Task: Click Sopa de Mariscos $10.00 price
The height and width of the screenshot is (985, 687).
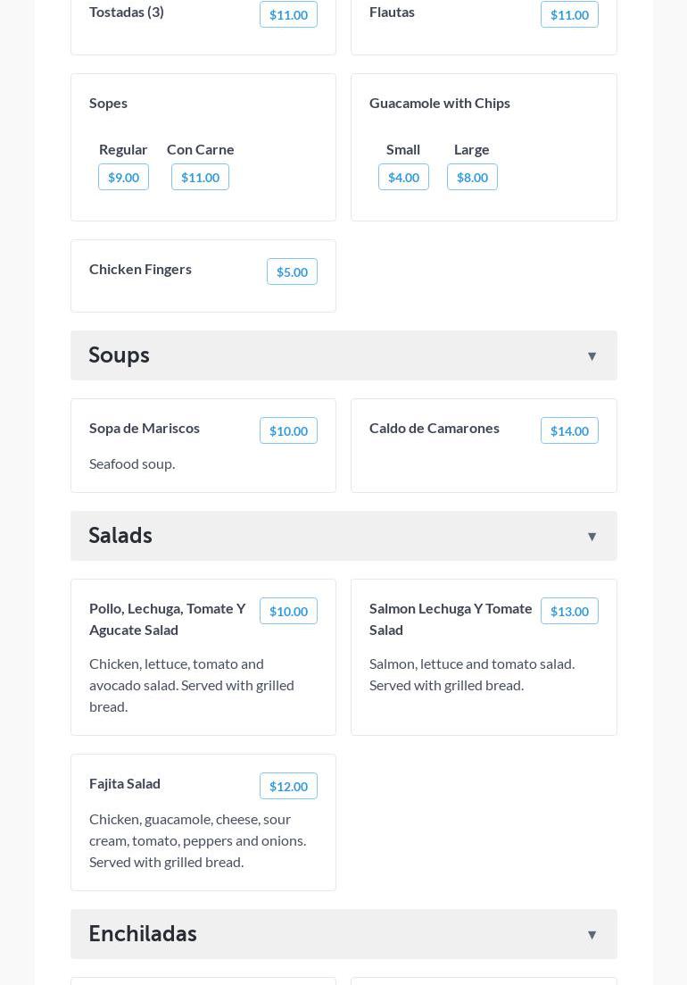Action: tap(288, 431)
